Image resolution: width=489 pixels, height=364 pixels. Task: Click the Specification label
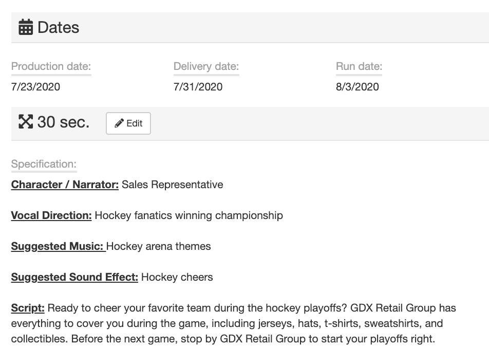tap(44, 164)
